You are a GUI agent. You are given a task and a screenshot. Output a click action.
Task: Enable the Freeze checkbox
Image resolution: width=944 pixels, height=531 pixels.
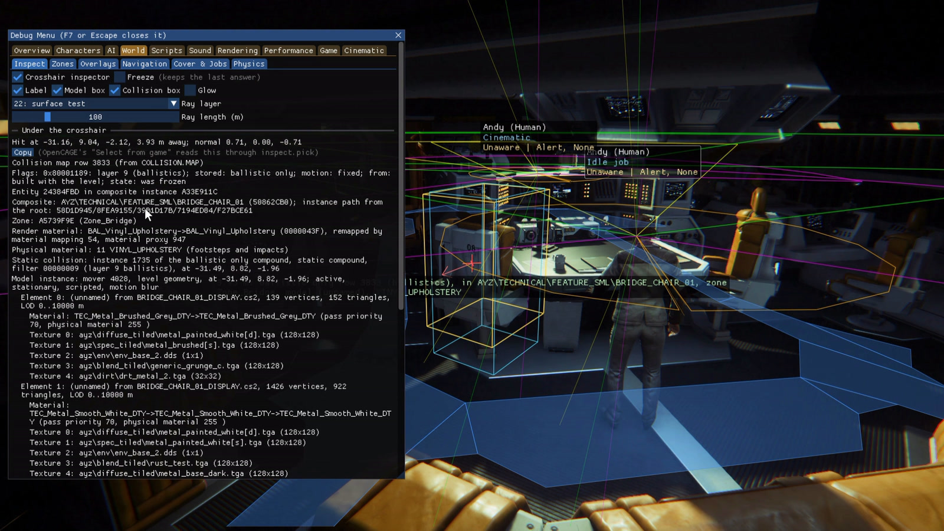[x=120, y=77]
